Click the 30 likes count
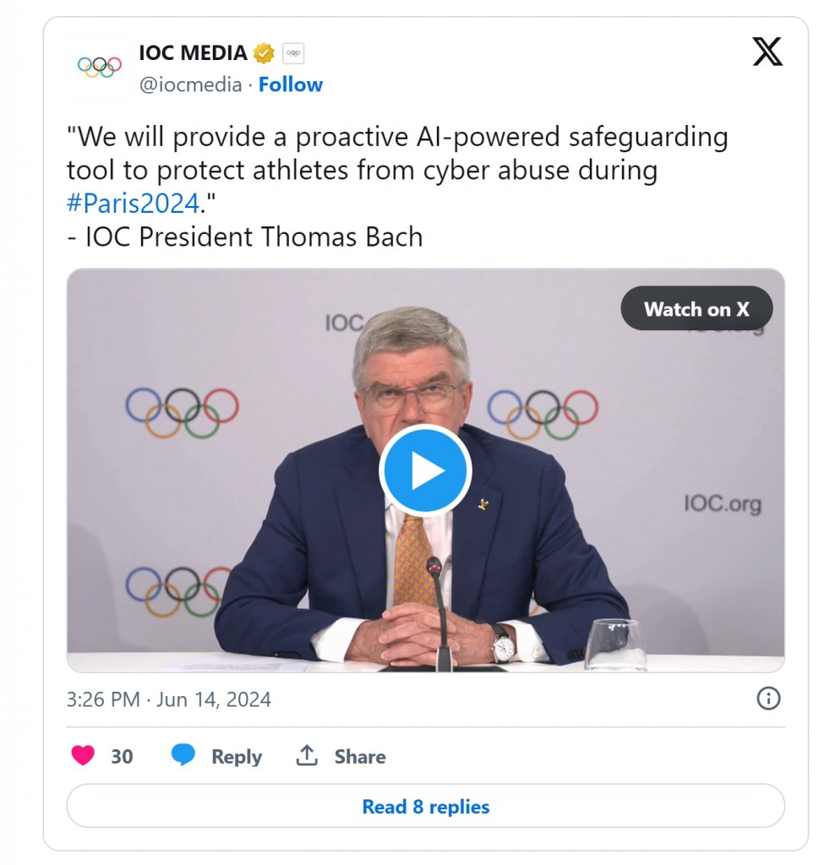835x865 pixels. click(x=123, y=757)
